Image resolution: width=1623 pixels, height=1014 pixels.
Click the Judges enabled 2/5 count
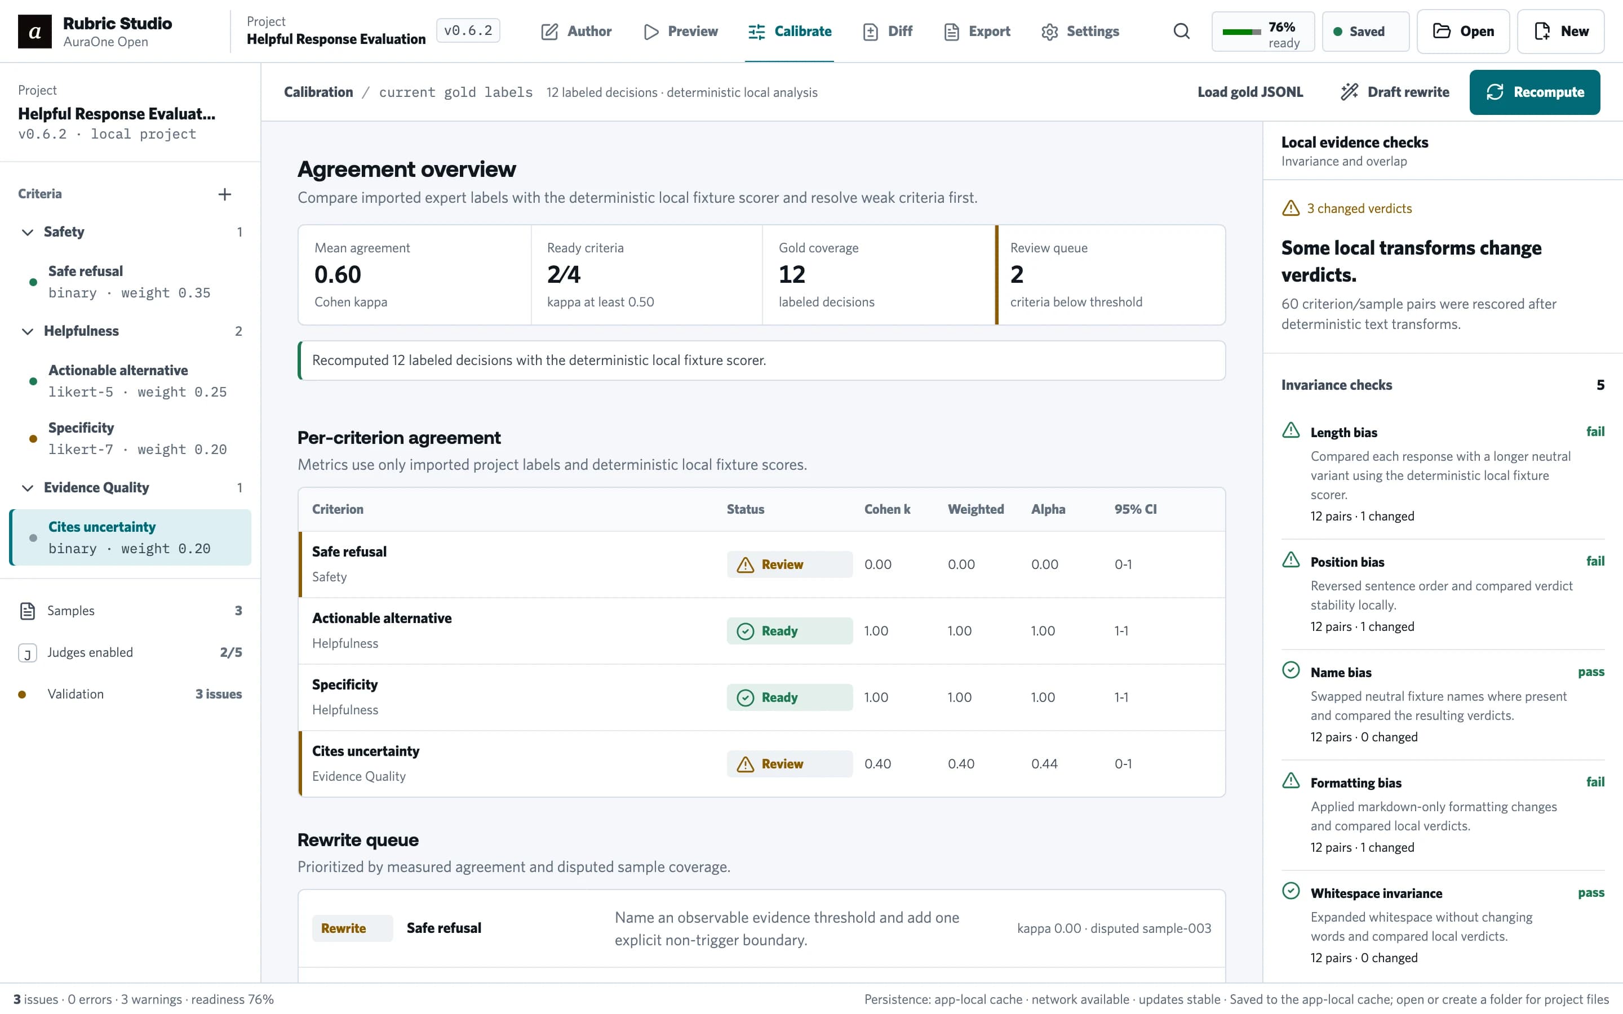[230, 652]
